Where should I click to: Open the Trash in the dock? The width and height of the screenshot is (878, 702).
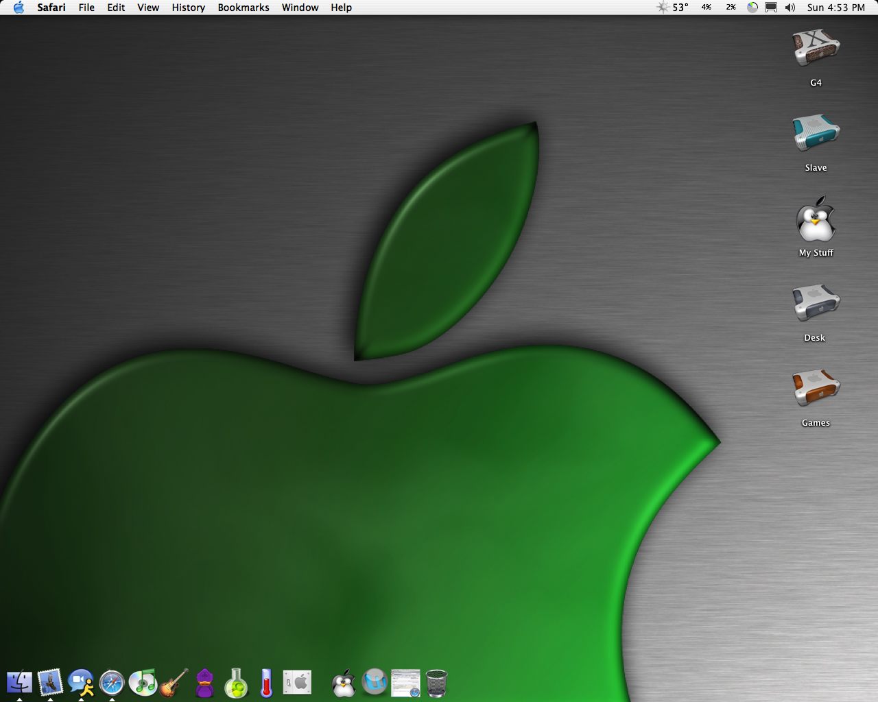tap(436, 683)
